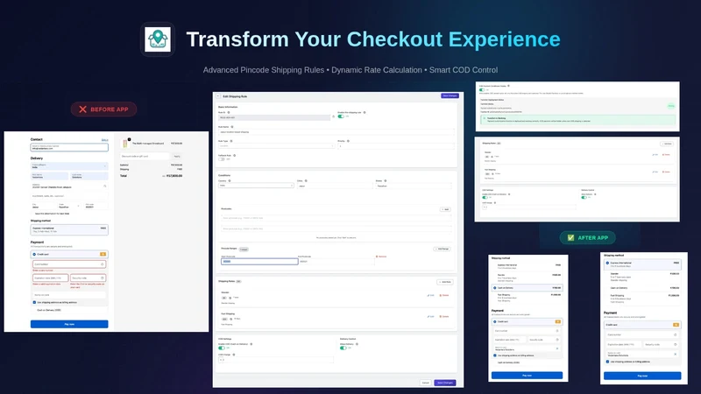Click the copy icon beside the Rule ID field
The width and height of the screenshot is (701, 394).
point(334,116)
